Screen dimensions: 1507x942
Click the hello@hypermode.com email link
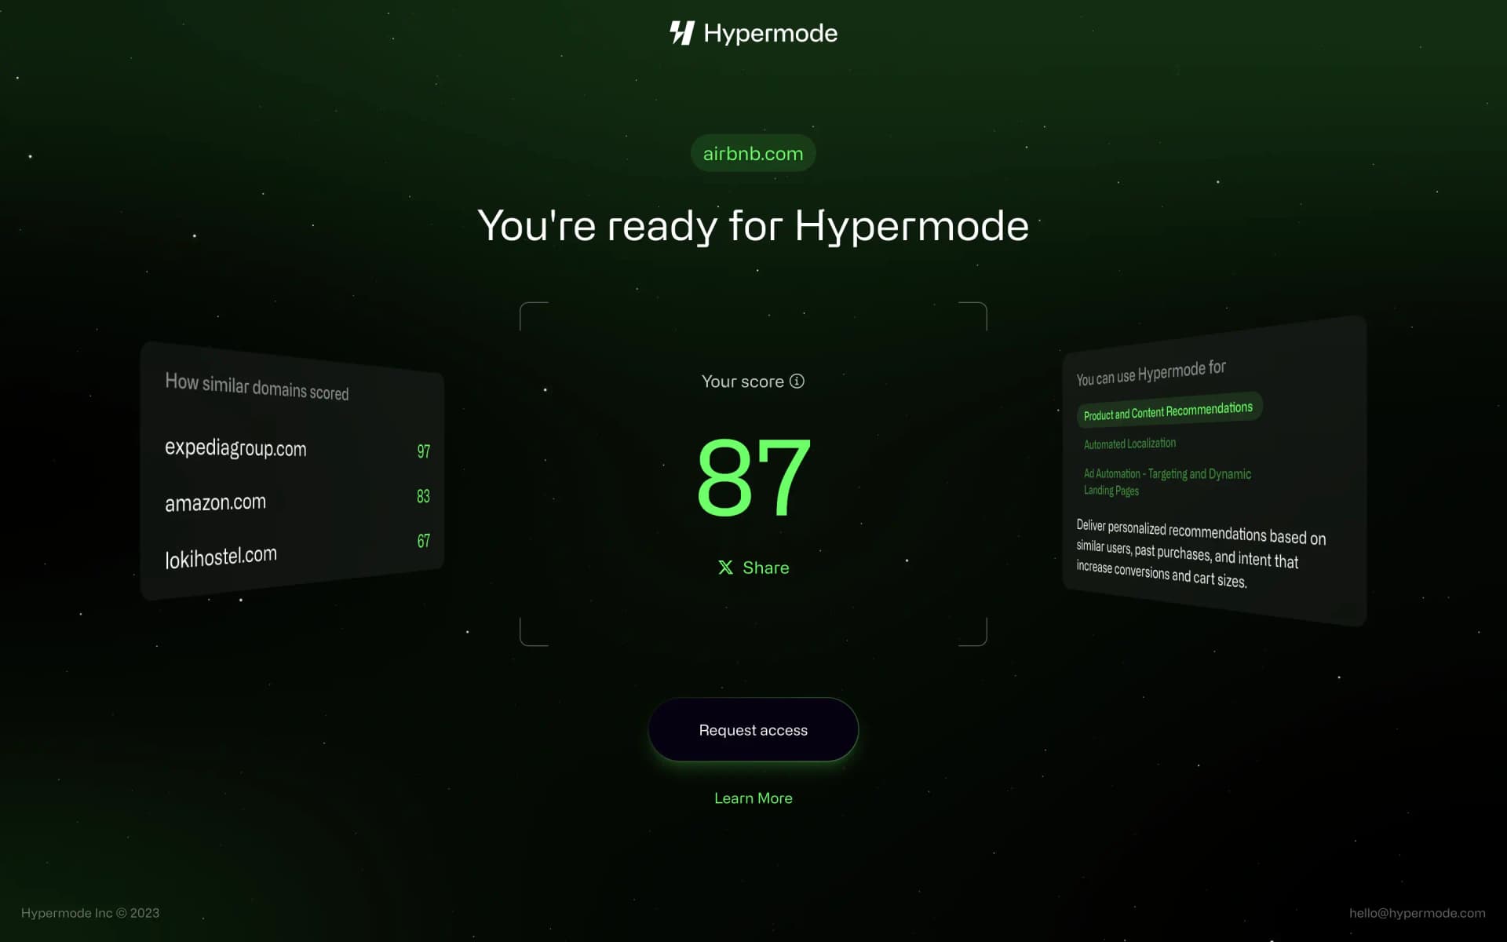[x=1418, y=913]
